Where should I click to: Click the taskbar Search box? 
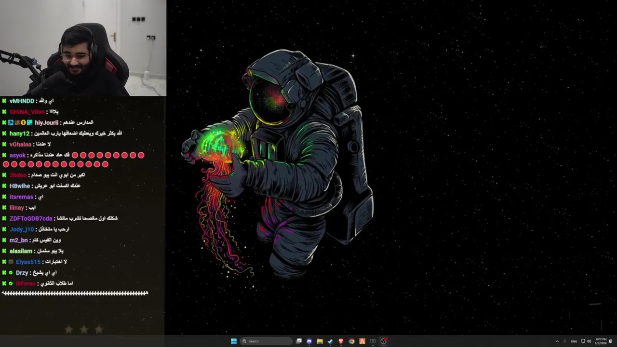click(267, 341)
